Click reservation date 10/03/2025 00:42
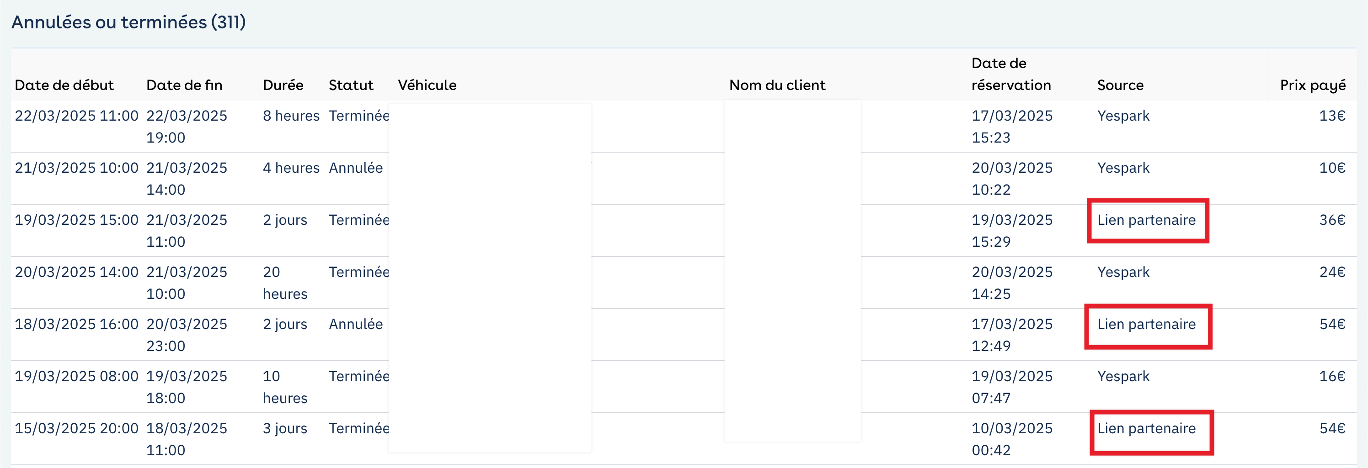 click(x=1012, y=438)
